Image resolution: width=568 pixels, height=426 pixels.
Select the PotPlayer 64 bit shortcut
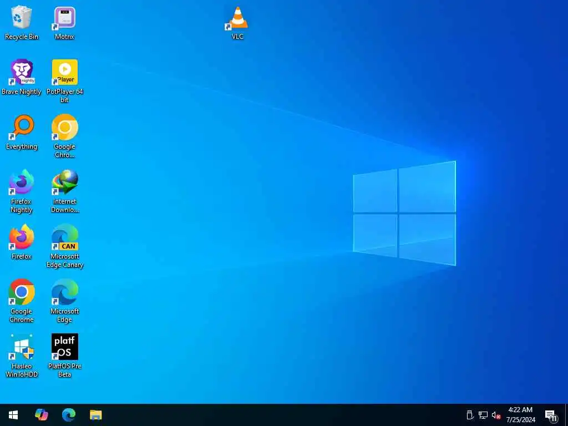tap(64, 81)
